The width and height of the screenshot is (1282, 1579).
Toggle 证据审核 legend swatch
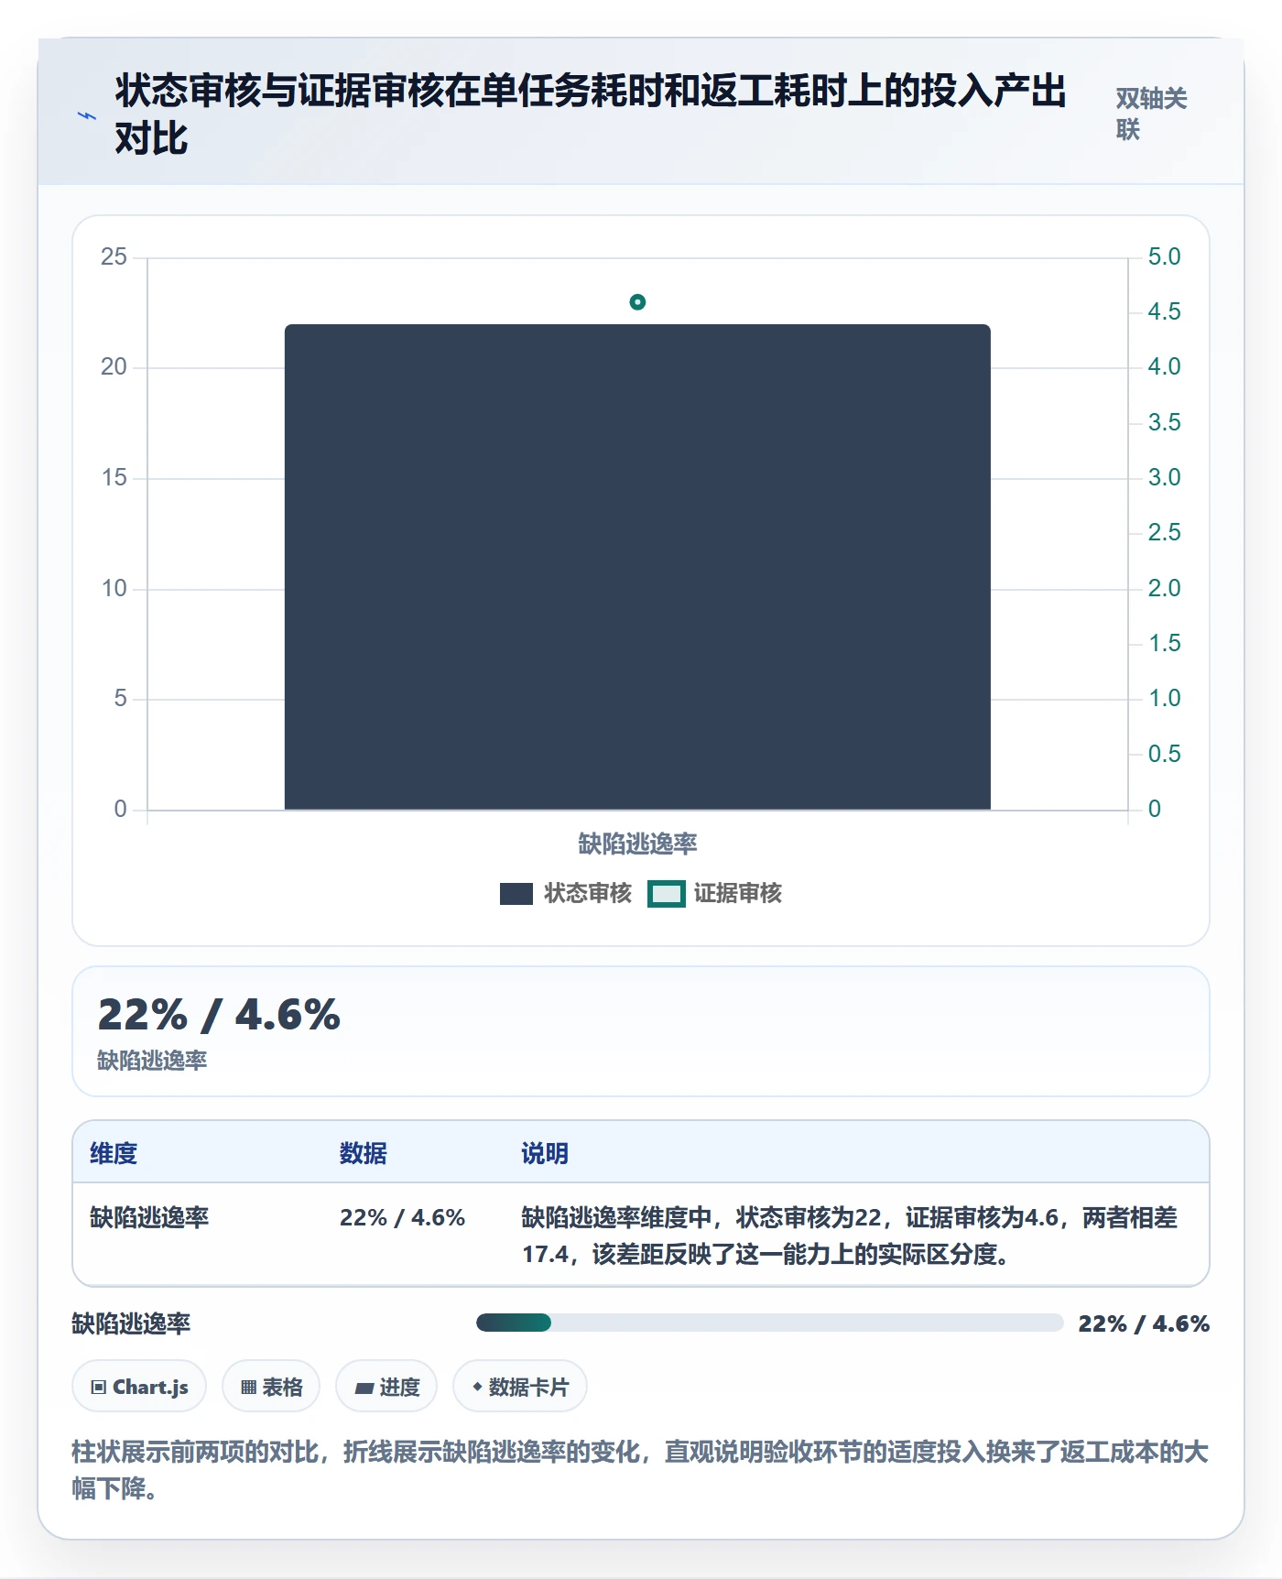pos(666,894)
